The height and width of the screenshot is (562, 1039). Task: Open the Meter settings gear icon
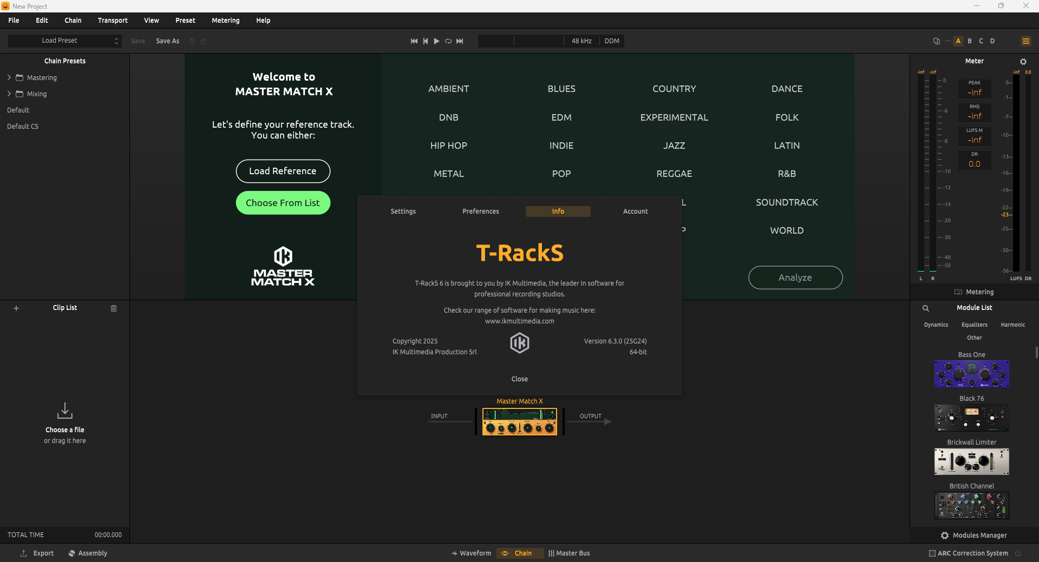[x=1023, y=62]
